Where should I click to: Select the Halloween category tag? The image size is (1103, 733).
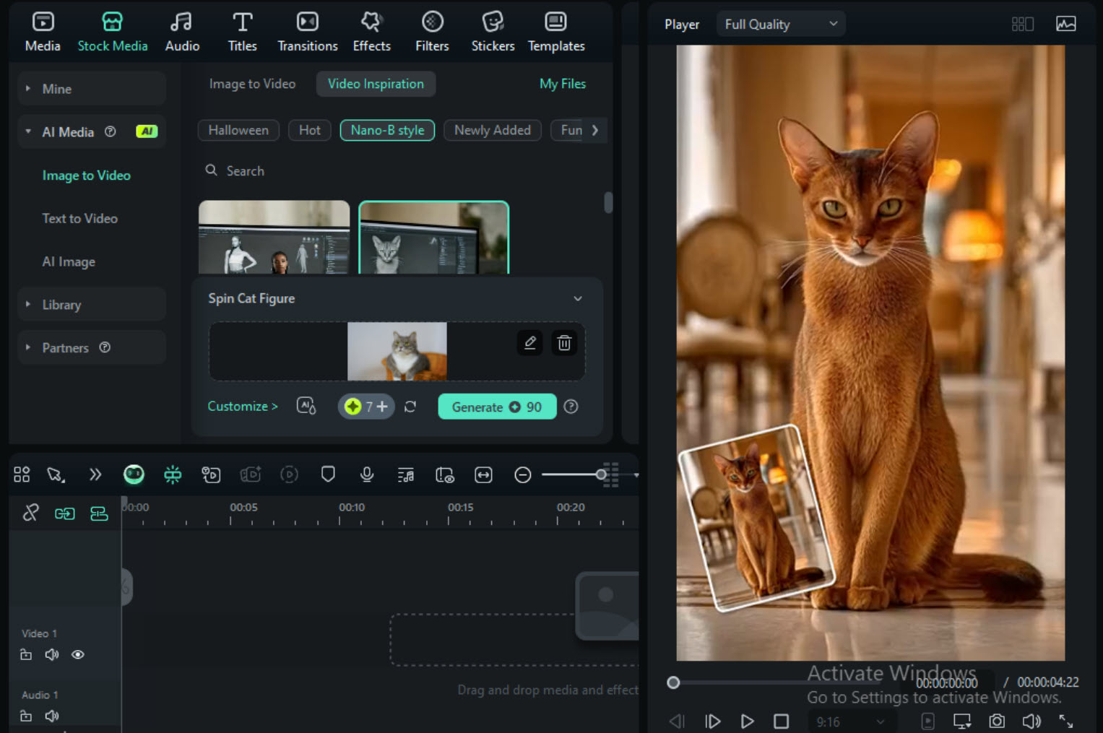click(238, 130)
